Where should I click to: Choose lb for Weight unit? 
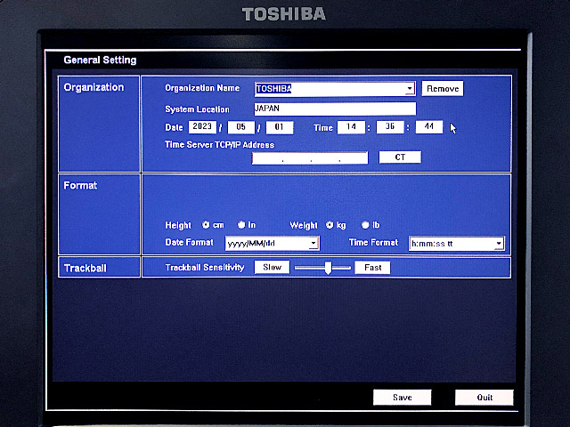pyautogui.click(x=365, y=225)
